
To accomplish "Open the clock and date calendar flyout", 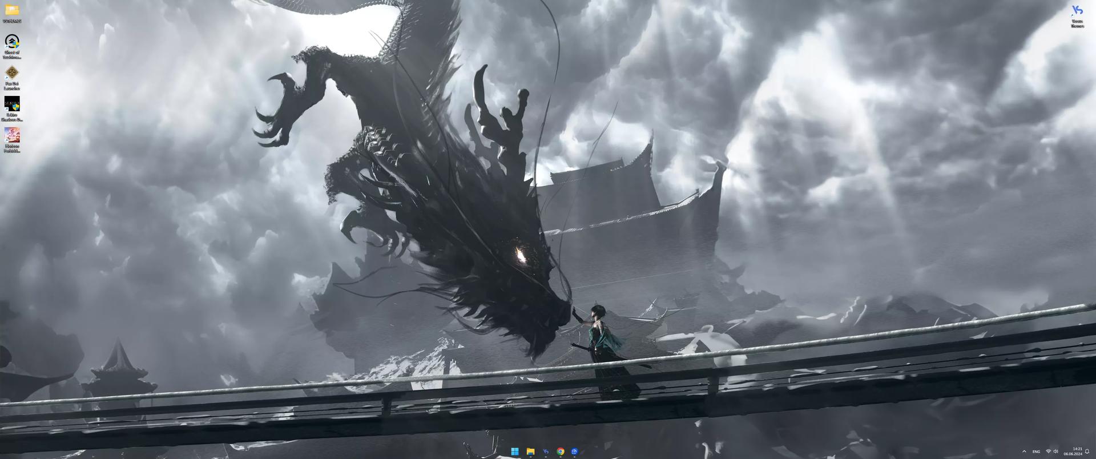I will 1073,452.
